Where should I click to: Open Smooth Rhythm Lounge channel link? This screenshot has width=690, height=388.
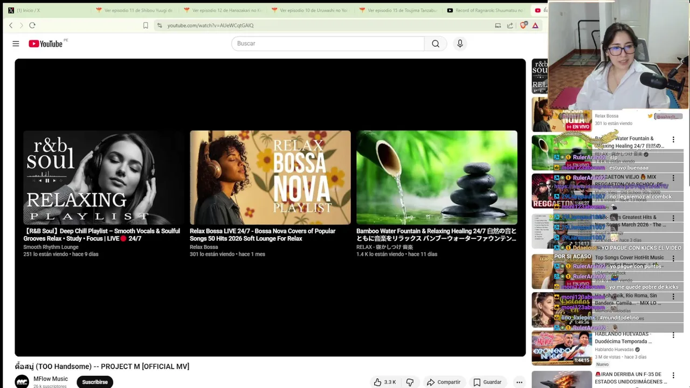pos(51,247)
